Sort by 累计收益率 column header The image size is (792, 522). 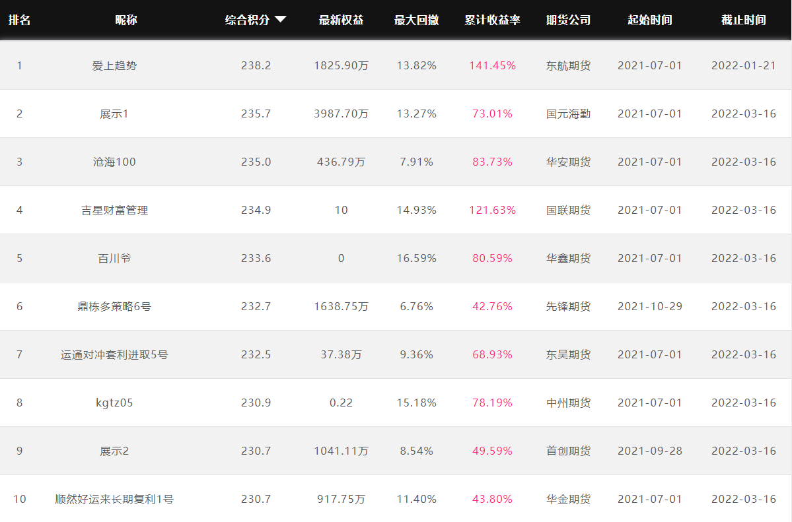pos(493,20)
